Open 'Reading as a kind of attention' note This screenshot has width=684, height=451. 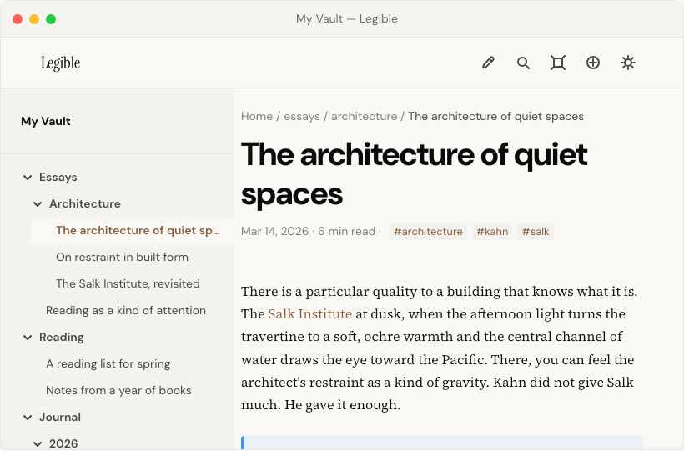click(x=126, y=311)
